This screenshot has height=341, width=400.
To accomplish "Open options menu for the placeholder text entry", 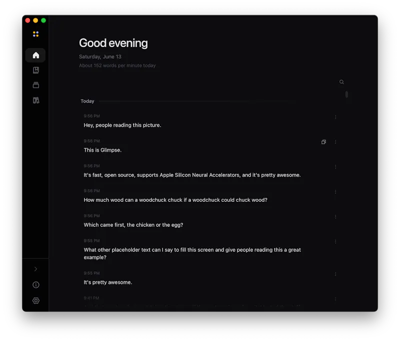I will (335, 242).
